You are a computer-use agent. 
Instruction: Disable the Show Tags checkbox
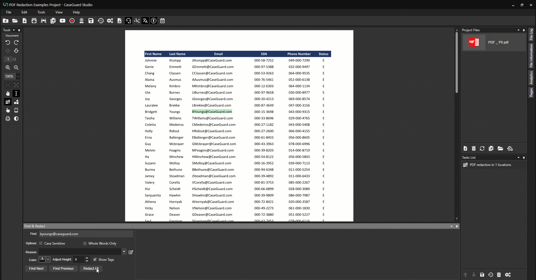[x=95, y=259]
